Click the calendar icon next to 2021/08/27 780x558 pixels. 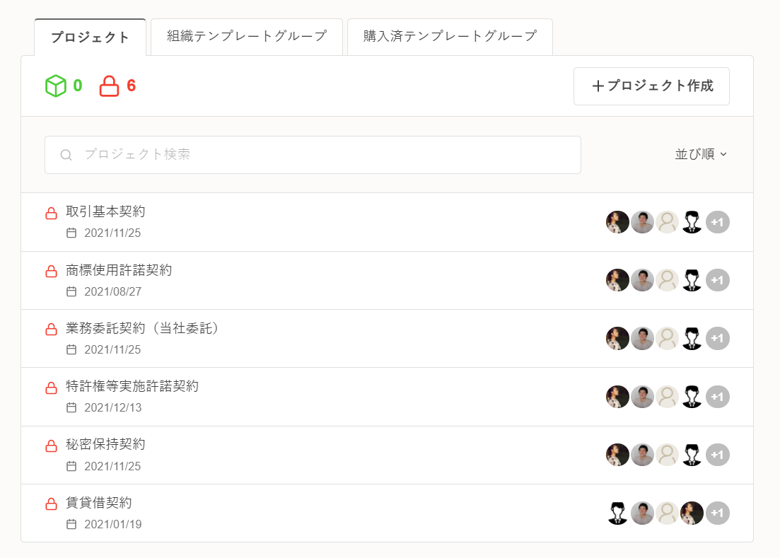click(71, 291)
